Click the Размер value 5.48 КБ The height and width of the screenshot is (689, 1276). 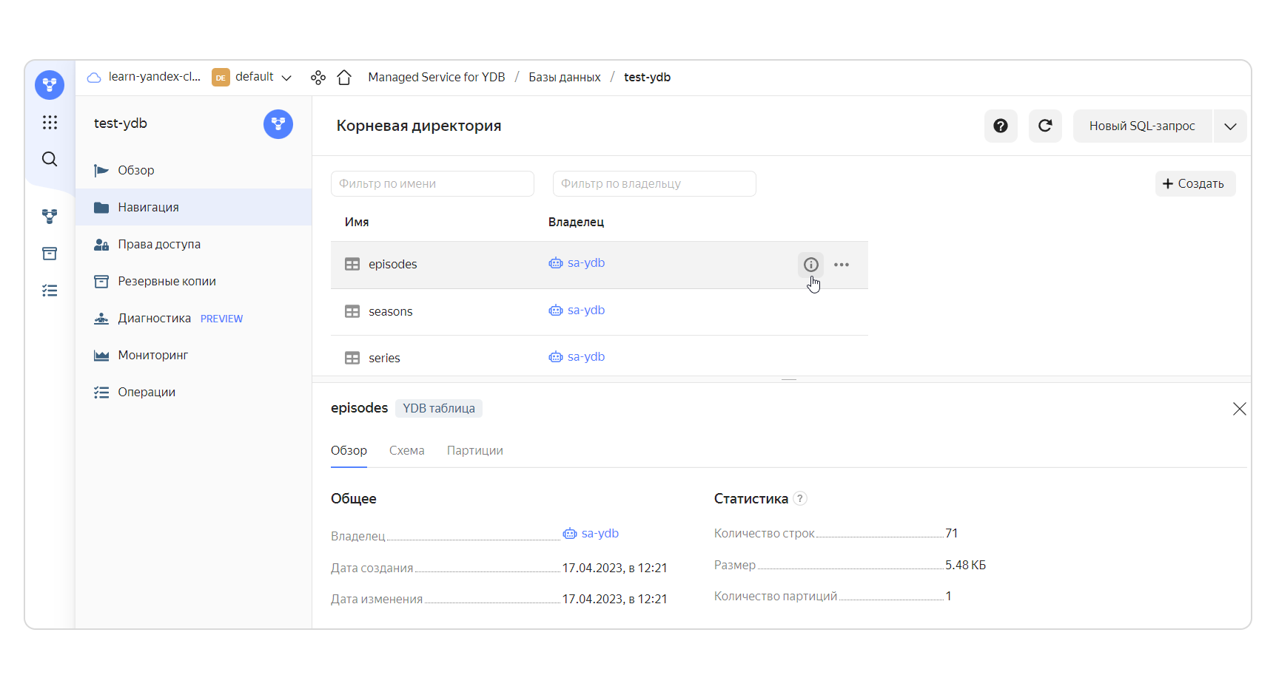965,565
